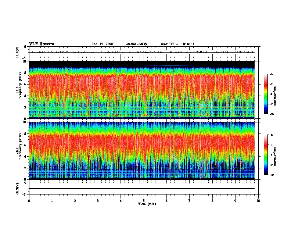The width and height of the screenshot is (291, 225).
Task: Click the log(PSD) title beside ch.1 colorbar
Action: coord(275,96)
